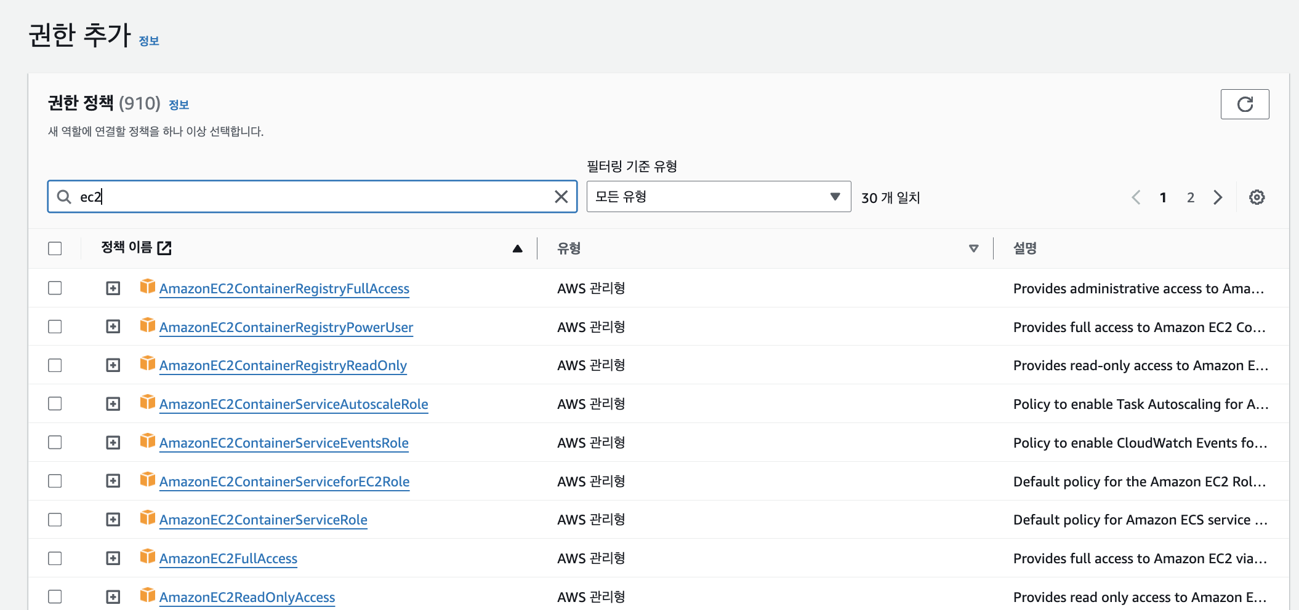Click policy box icon for AmazonEC2FullAccess
This screenshot has height=610, width=1299.
(x=147, y=557)
